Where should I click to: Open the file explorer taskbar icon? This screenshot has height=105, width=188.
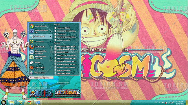[x=12, y=103]
